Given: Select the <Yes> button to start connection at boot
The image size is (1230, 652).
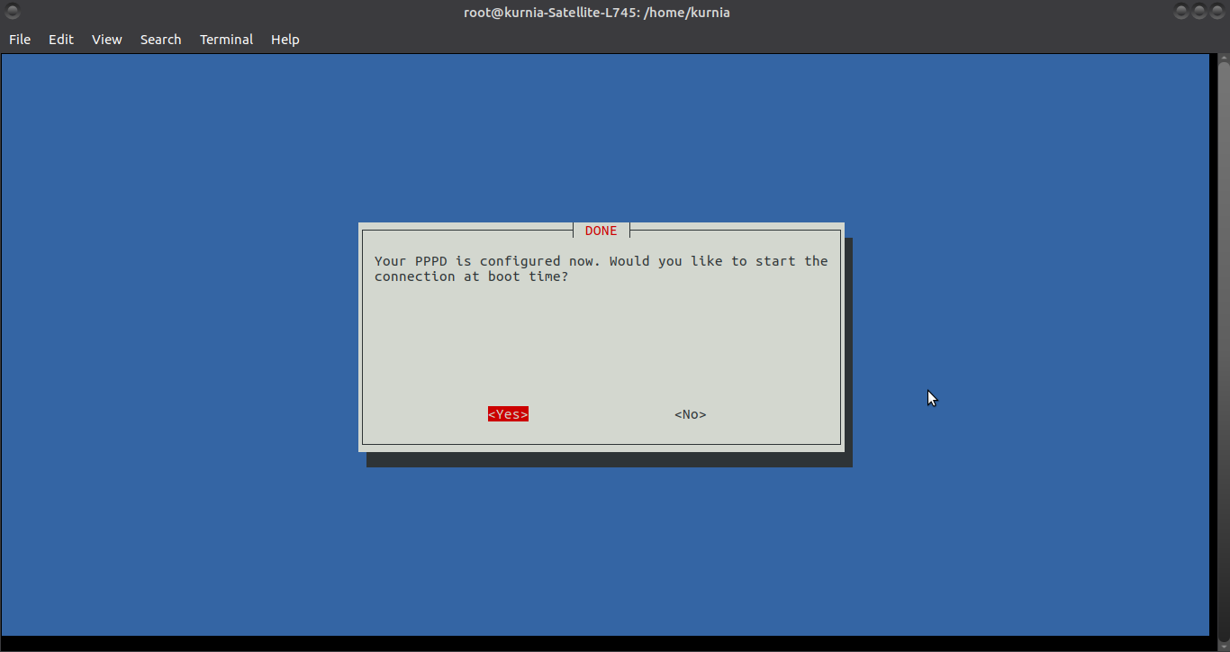Looking at the screenshot, I should [508, 413].
